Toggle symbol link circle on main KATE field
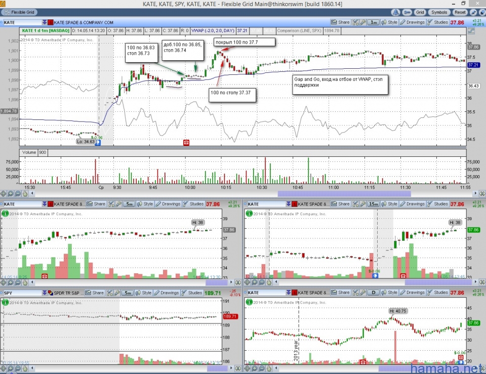486x374 pixels. point(2,22)
